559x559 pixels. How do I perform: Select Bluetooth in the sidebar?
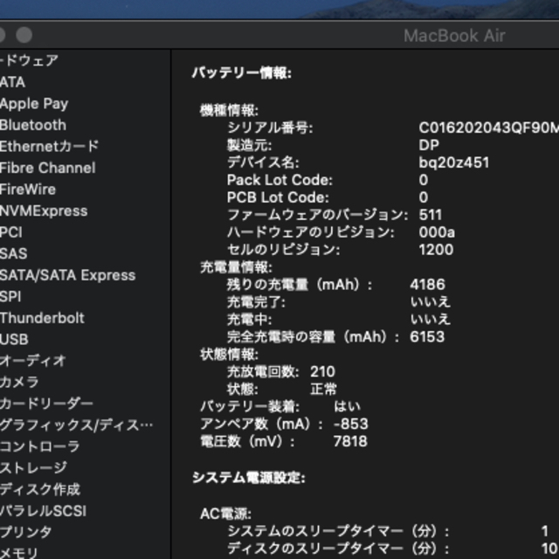33,125
